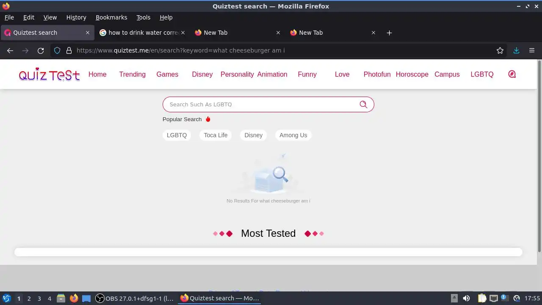Select the LGBTQ popular search chip
Screen dimensions: 542x305
pos(177,135)
